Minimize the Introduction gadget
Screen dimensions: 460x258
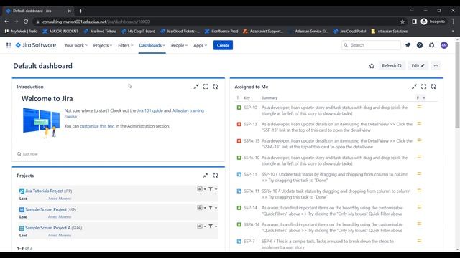click(196, 87)
